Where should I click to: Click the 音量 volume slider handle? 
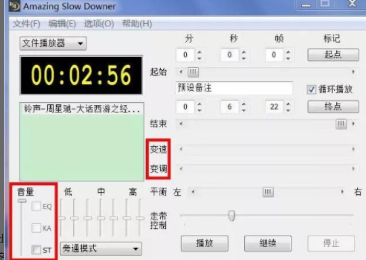coord(22,201)
